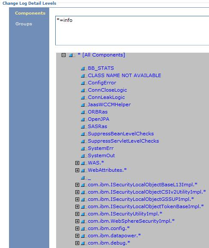Image resolution: width=209 pixels, height=248 pixels.
Task: Click inside the *=info trace specification box
Action: click(132, 30)
